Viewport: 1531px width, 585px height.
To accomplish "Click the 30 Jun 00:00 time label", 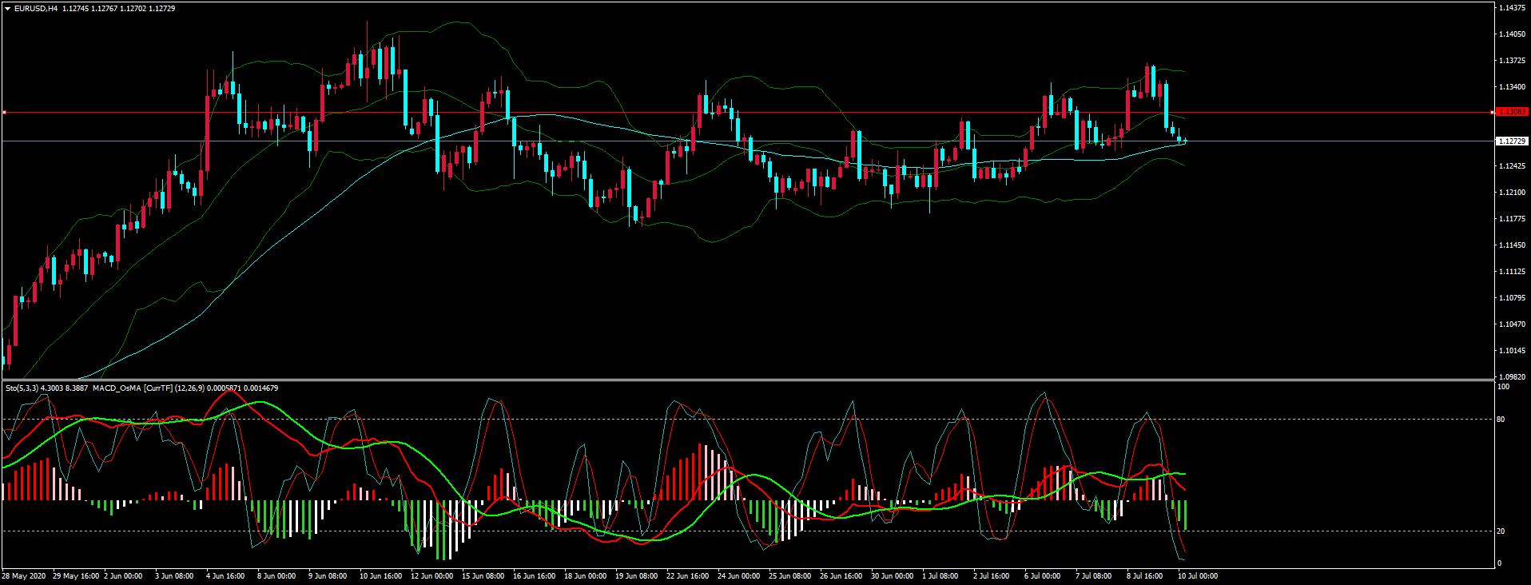I will coord(893,575).
